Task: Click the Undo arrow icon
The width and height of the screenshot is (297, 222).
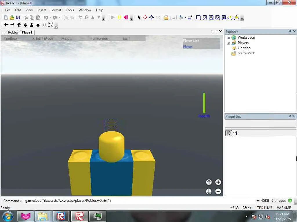Action: [x=46, y=18]
